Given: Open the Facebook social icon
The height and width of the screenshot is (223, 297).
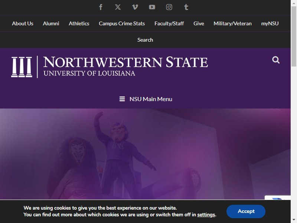Looking at the screenshot, I should [101, 7].
